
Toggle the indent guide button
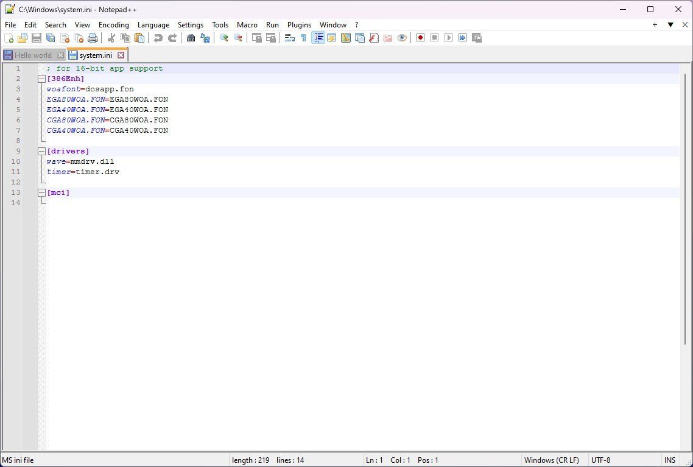[x=318, y=38]
